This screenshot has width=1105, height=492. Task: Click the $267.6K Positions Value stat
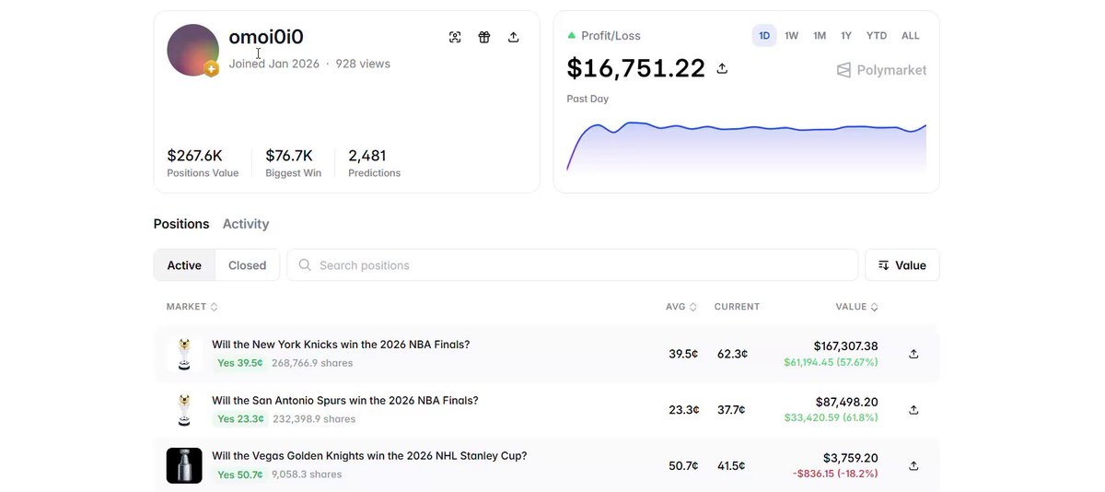point(203,163)
